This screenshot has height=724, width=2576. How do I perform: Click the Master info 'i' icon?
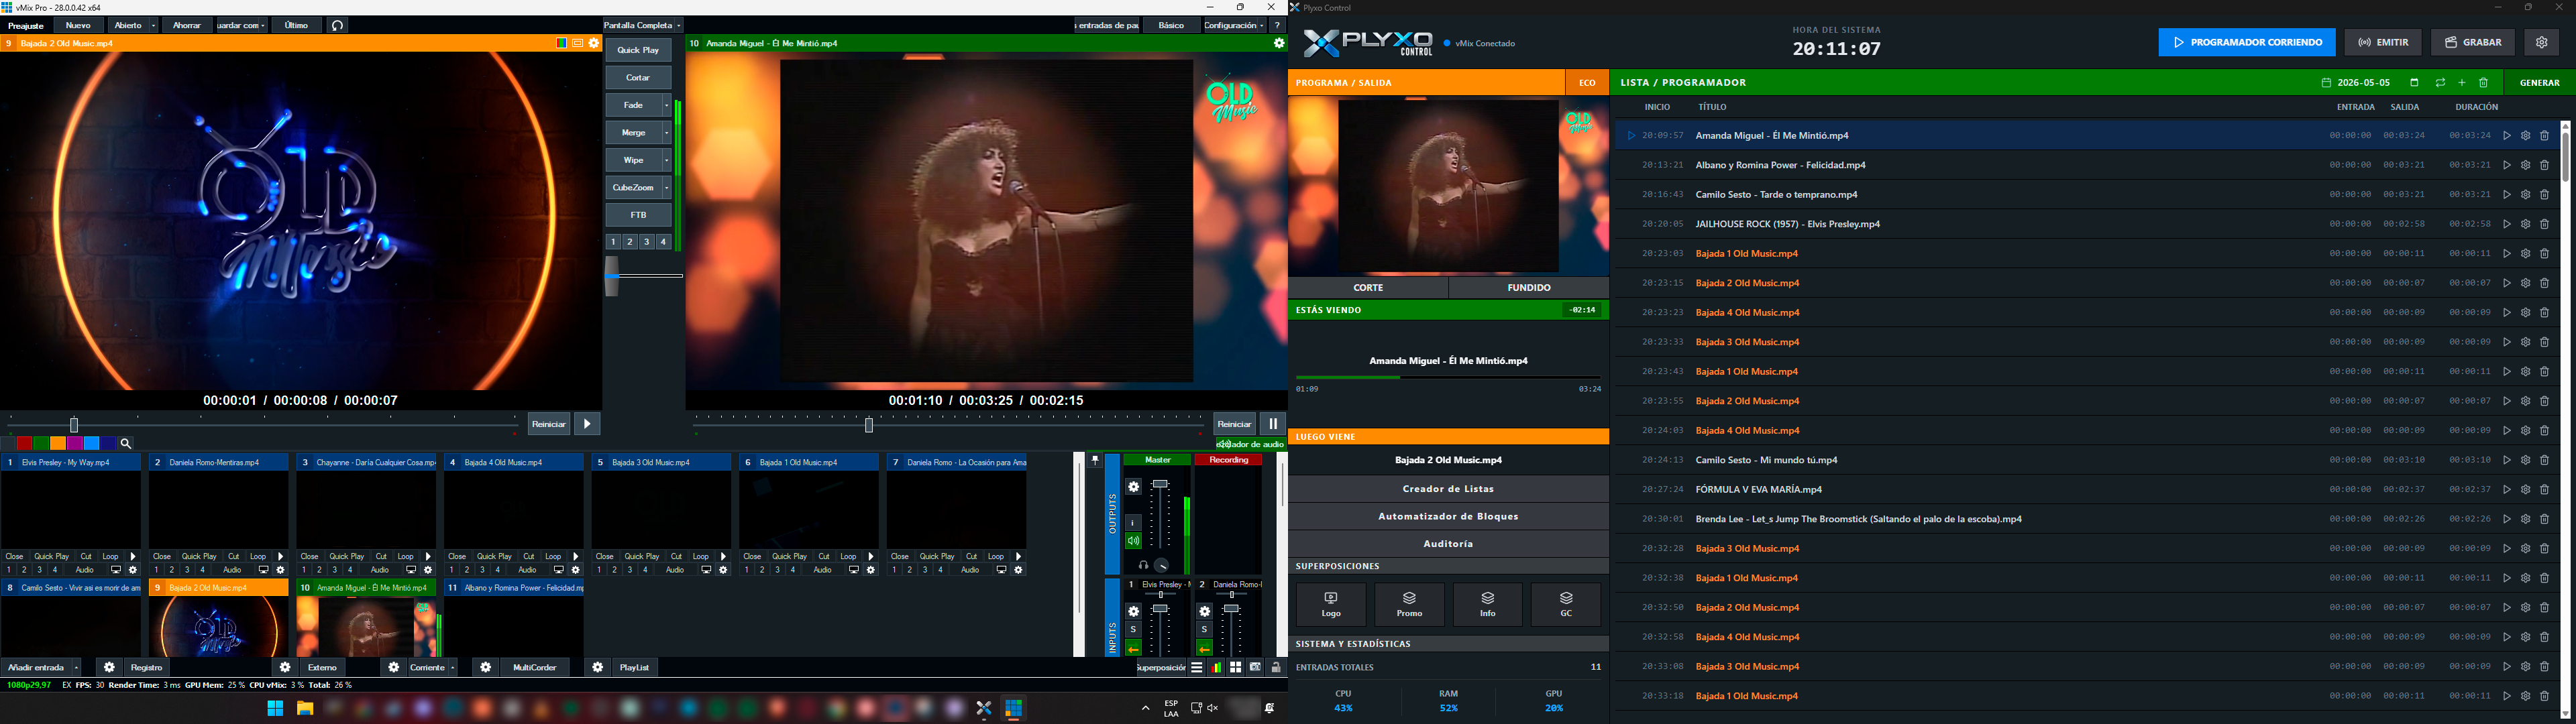tap(1133, 522)
